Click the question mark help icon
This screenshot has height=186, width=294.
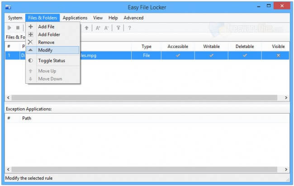pyautogui.click(x=129, y=28)
